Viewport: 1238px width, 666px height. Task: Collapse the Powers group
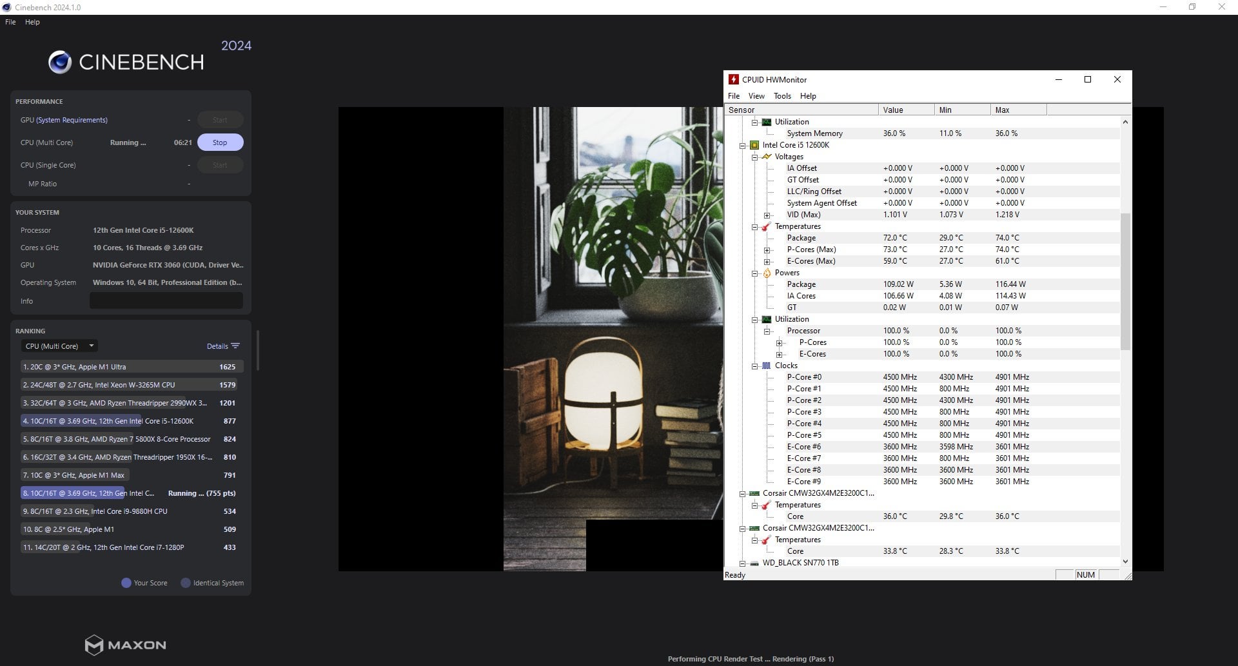click(x=754, y=273)
